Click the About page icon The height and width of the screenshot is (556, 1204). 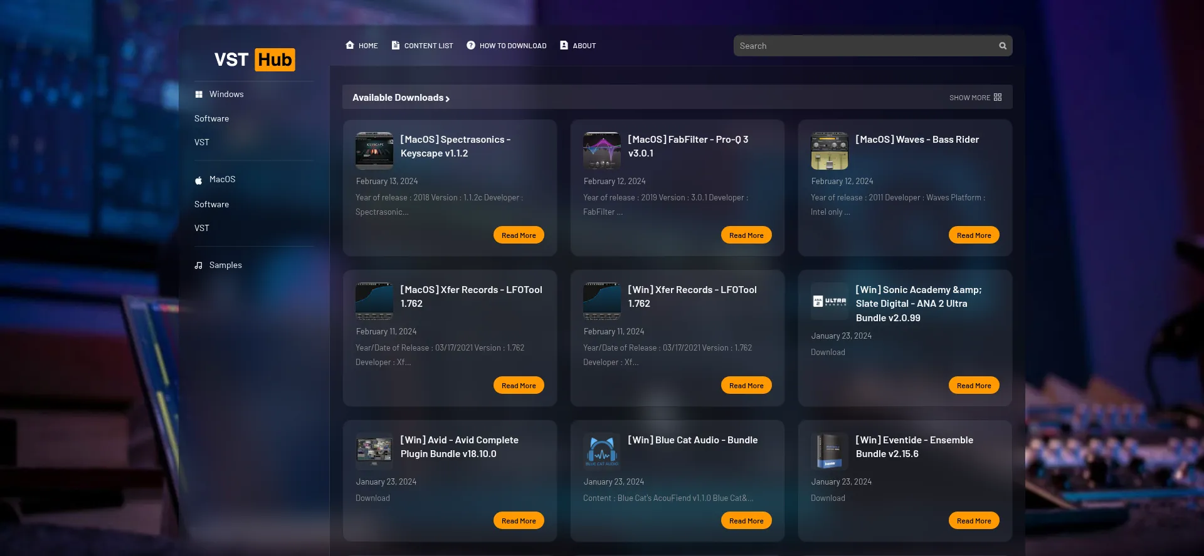point(564,45)
